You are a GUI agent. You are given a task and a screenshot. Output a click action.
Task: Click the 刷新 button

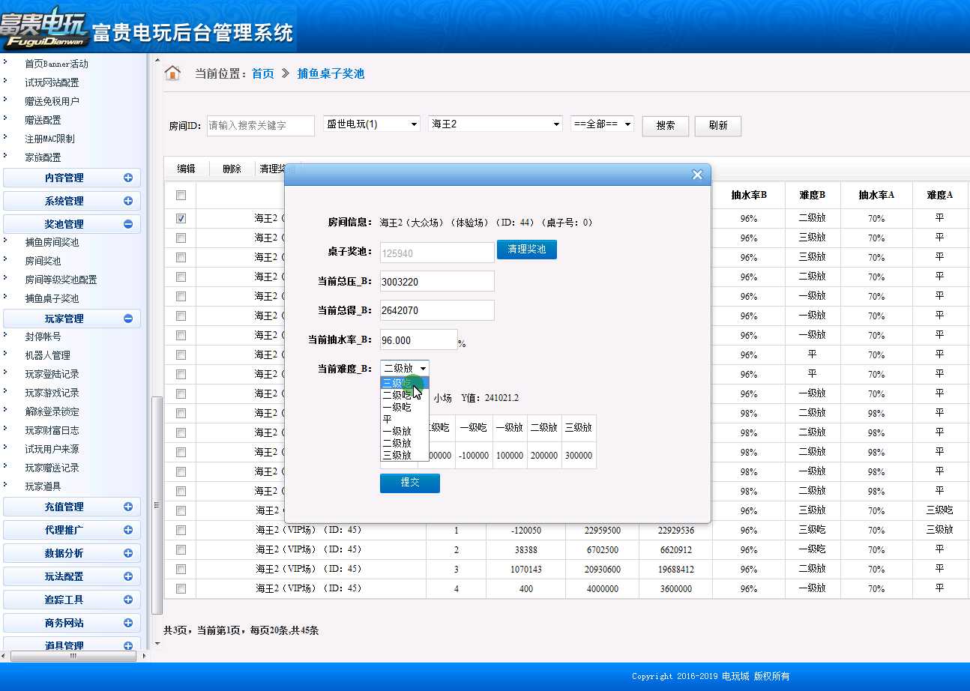click(x=718, y=126)
